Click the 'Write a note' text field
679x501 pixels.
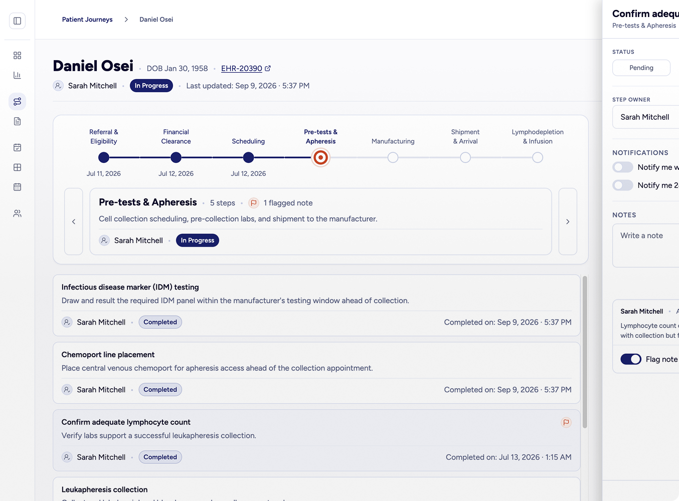click(646, 245)
